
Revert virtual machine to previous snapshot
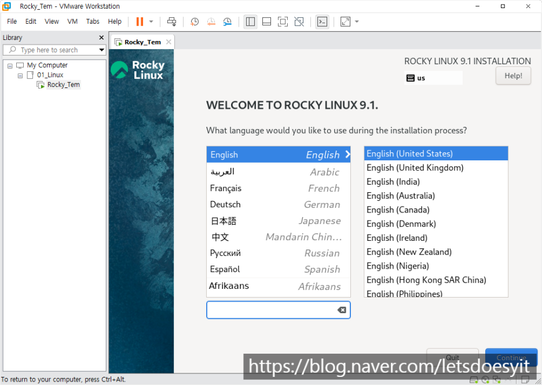point(211,22)
